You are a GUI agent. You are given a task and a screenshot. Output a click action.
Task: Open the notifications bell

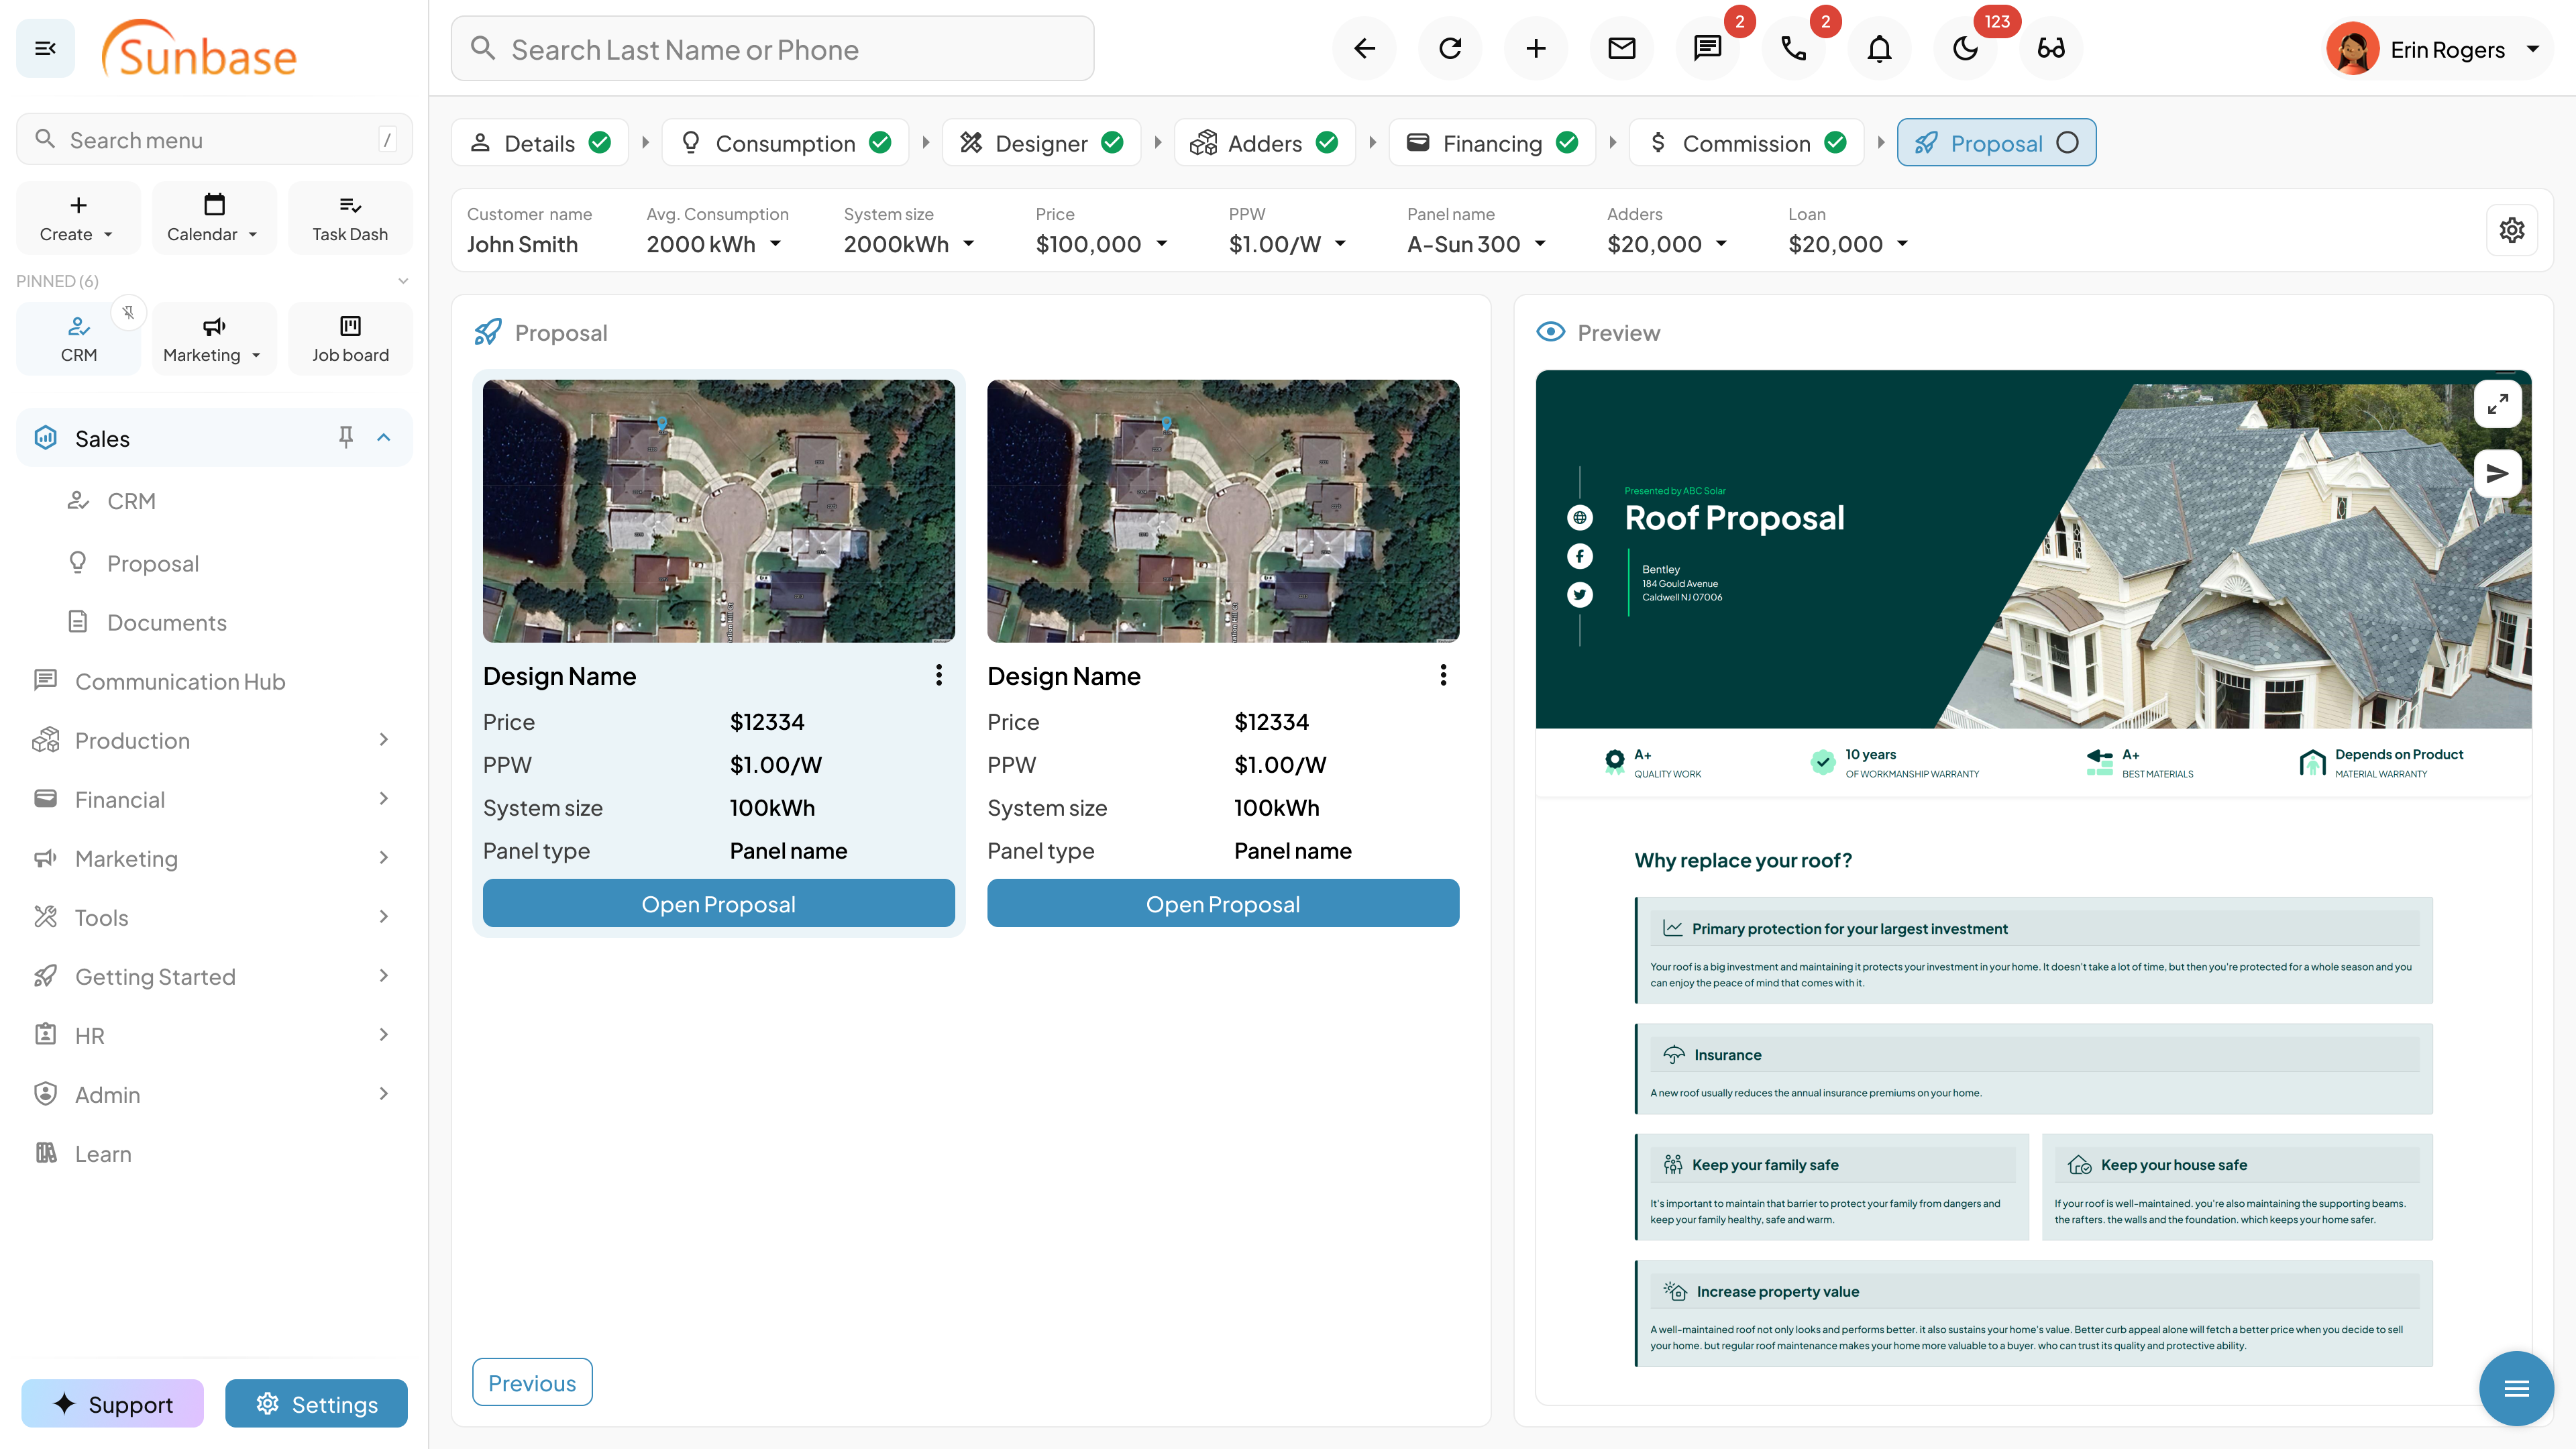pos(1879,48)
